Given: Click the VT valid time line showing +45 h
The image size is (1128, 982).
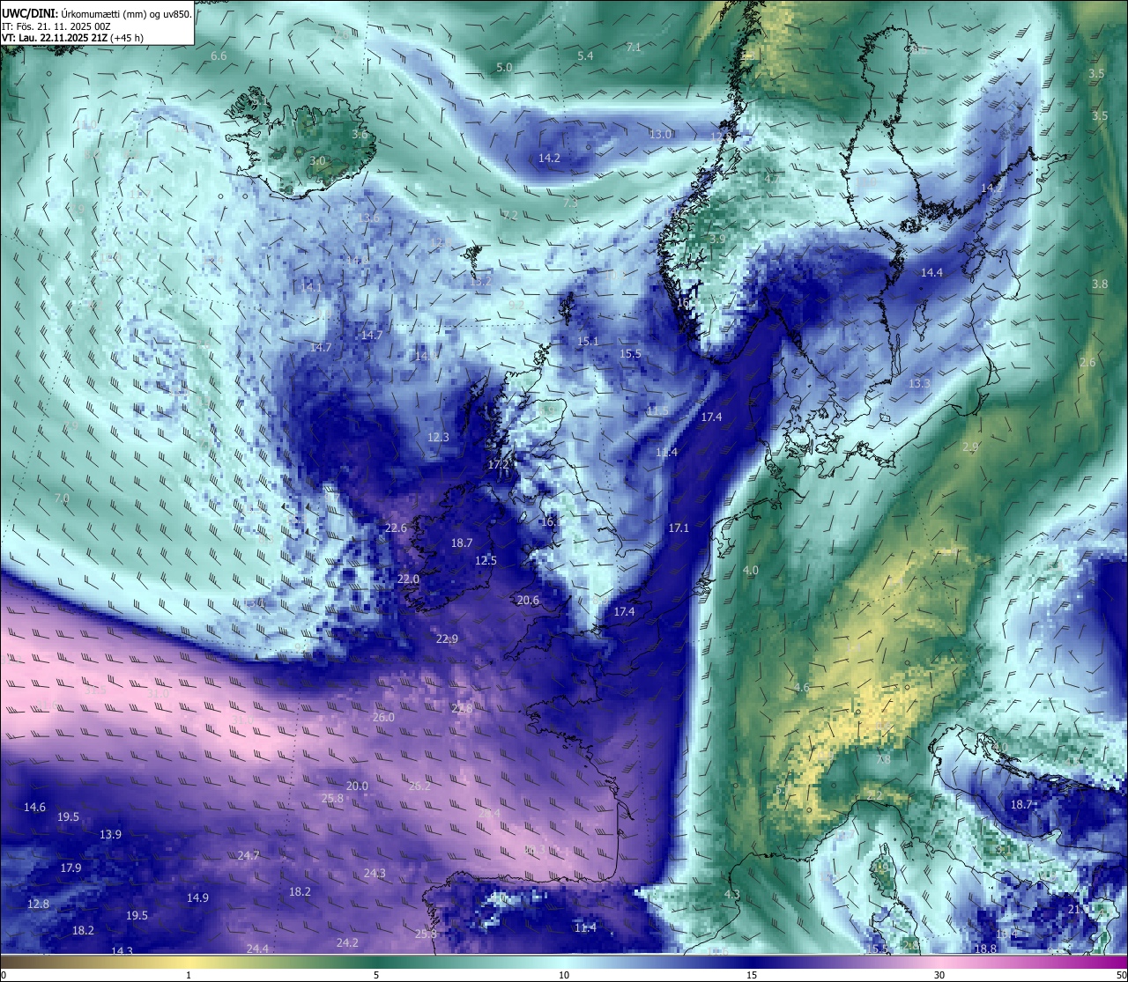Looking at the screenshot, I should point(72,38).
